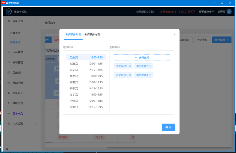Collapse the 监考计划 sidebar section
236x153 pixels.
(x=36, y=21)
